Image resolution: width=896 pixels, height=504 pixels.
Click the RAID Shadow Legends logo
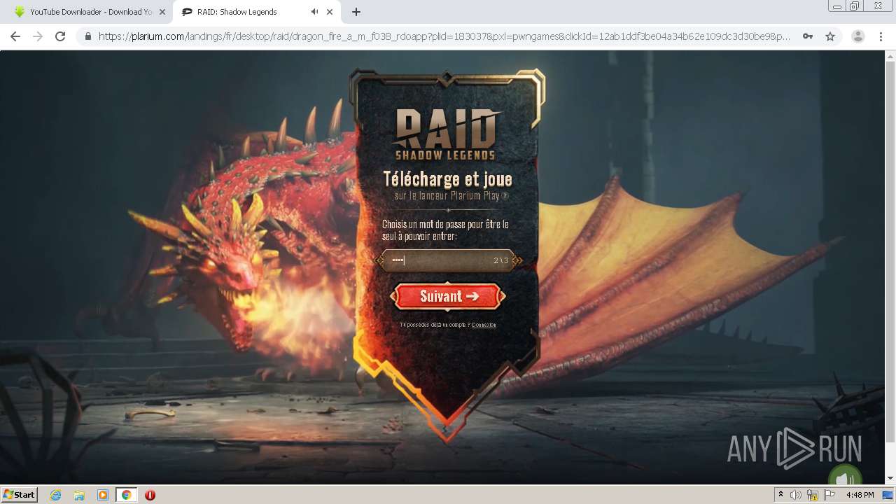click(x=447, y=134)
